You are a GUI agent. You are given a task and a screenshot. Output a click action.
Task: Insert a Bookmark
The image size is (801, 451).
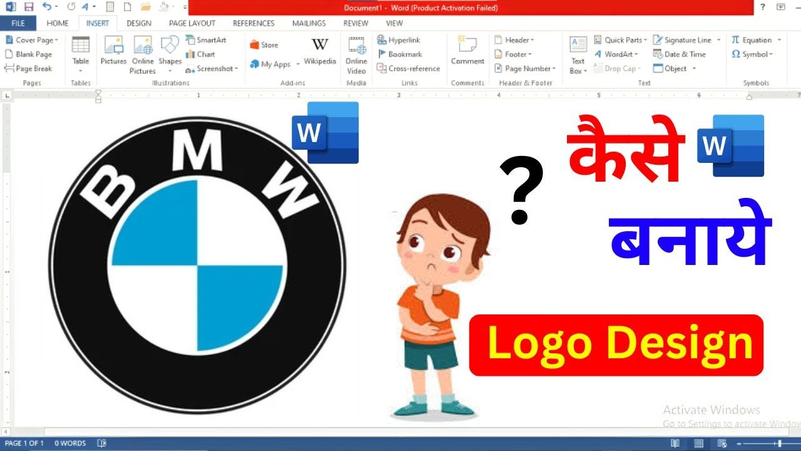(400, 54)
